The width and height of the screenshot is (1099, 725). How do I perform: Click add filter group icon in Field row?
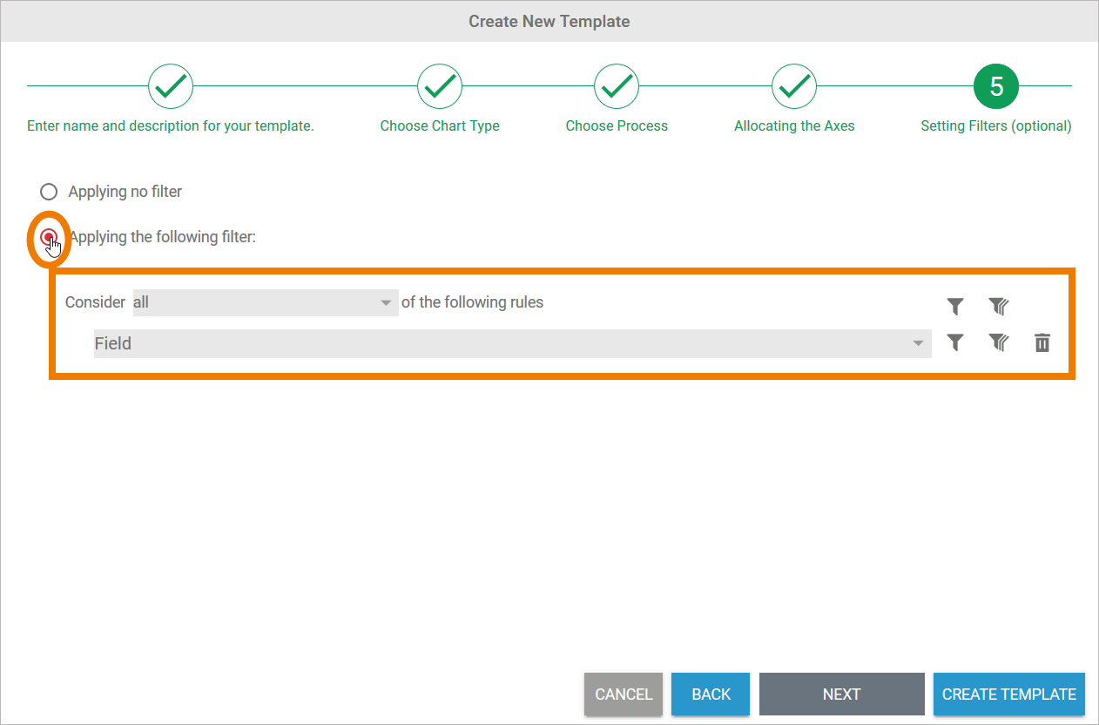click(998, 342)
